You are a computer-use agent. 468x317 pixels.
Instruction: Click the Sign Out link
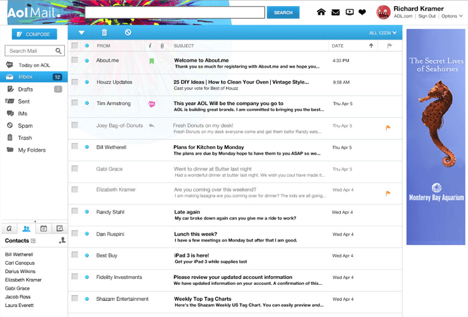[x=427, y=16]
